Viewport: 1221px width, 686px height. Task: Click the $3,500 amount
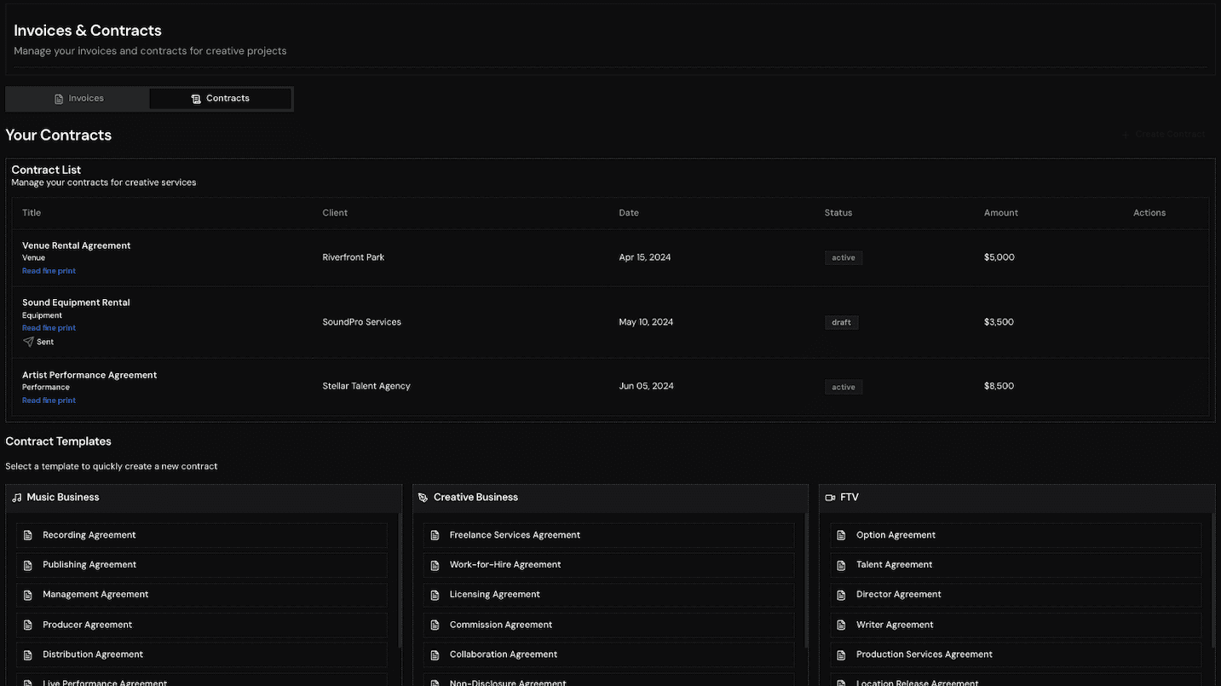pos(999,322)
